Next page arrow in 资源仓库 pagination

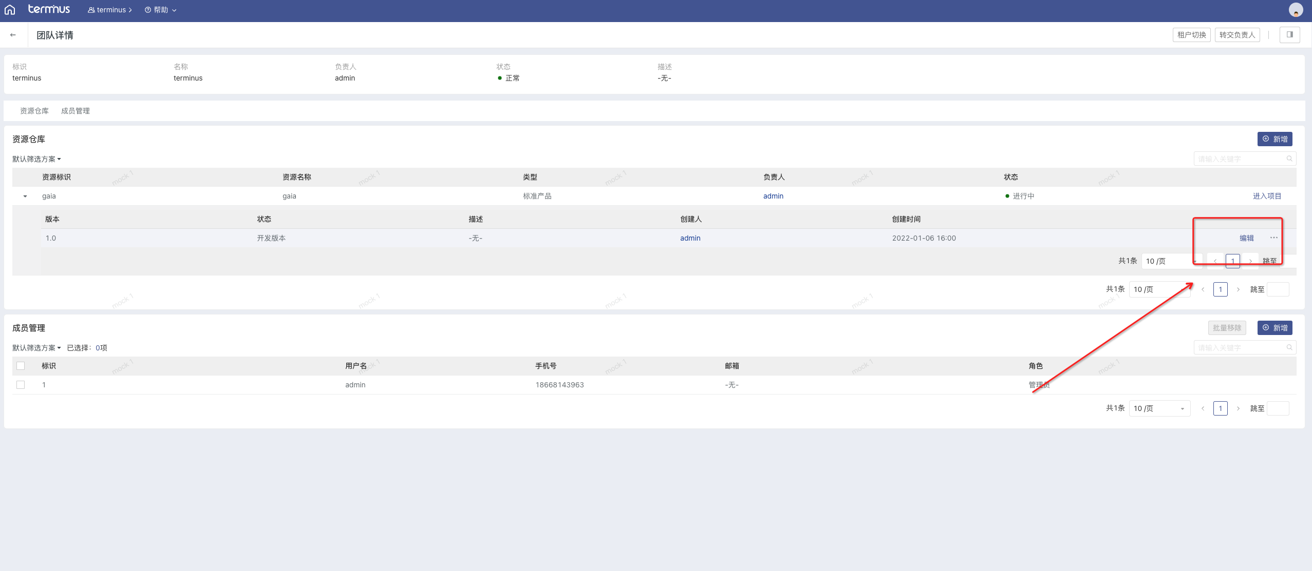(1238, 289)
